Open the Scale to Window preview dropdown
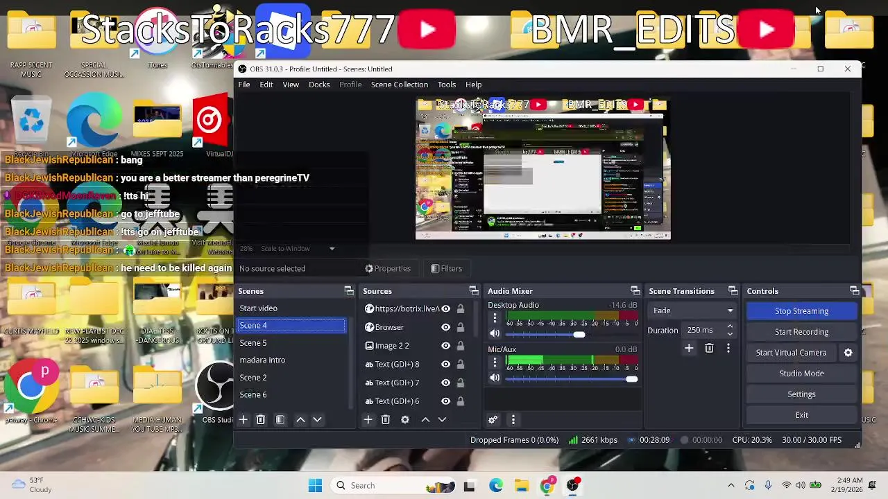This screenshot has height=499, width=888. coord(297,248)
